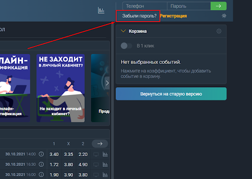The width and height of the screenshot is (252, 179).
Task: Open statistics icon for the 14:00 match
Action: click(x=105, y=154)
